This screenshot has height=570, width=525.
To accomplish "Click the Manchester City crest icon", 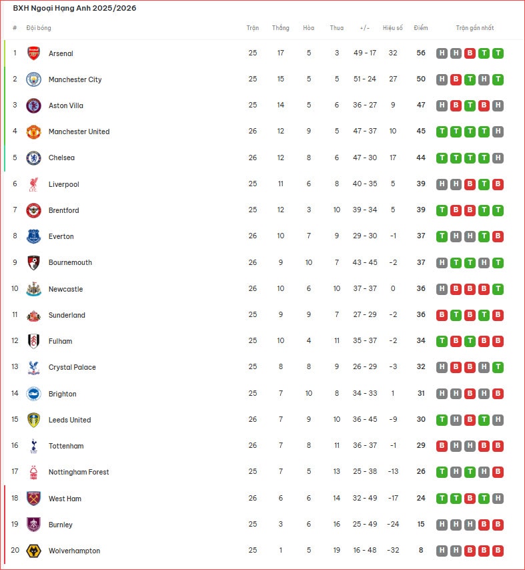I will 33,79.
